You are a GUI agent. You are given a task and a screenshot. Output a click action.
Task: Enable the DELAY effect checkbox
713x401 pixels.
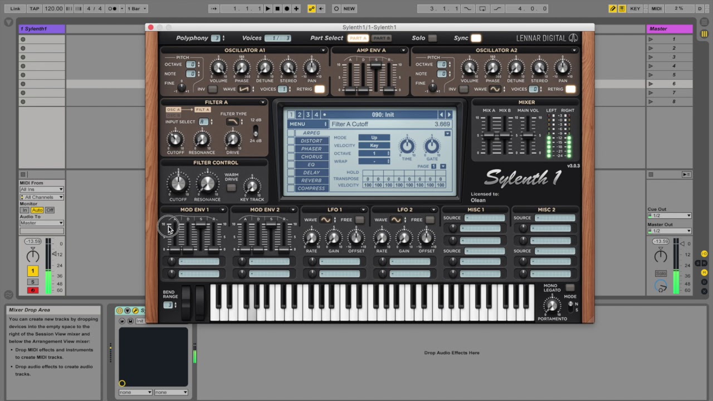tap(291, 173)
